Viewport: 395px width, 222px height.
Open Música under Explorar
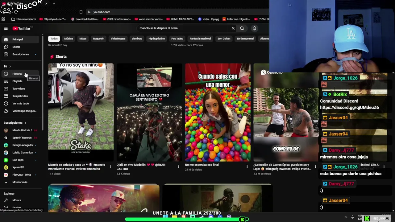[x=20, y=200]
